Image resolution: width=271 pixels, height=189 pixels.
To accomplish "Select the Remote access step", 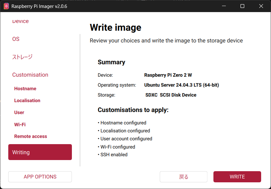I will click(x=31, y=136).
